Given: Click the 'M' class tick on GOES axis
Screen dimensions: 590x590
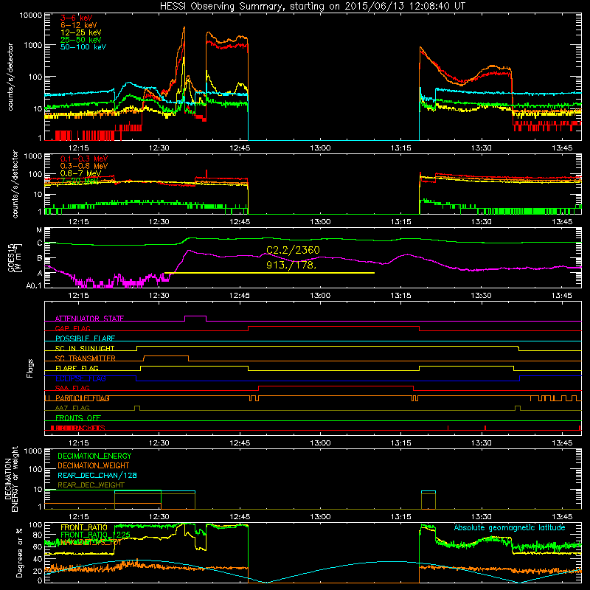Looking at the screenshot, I should tap(39, 230).
